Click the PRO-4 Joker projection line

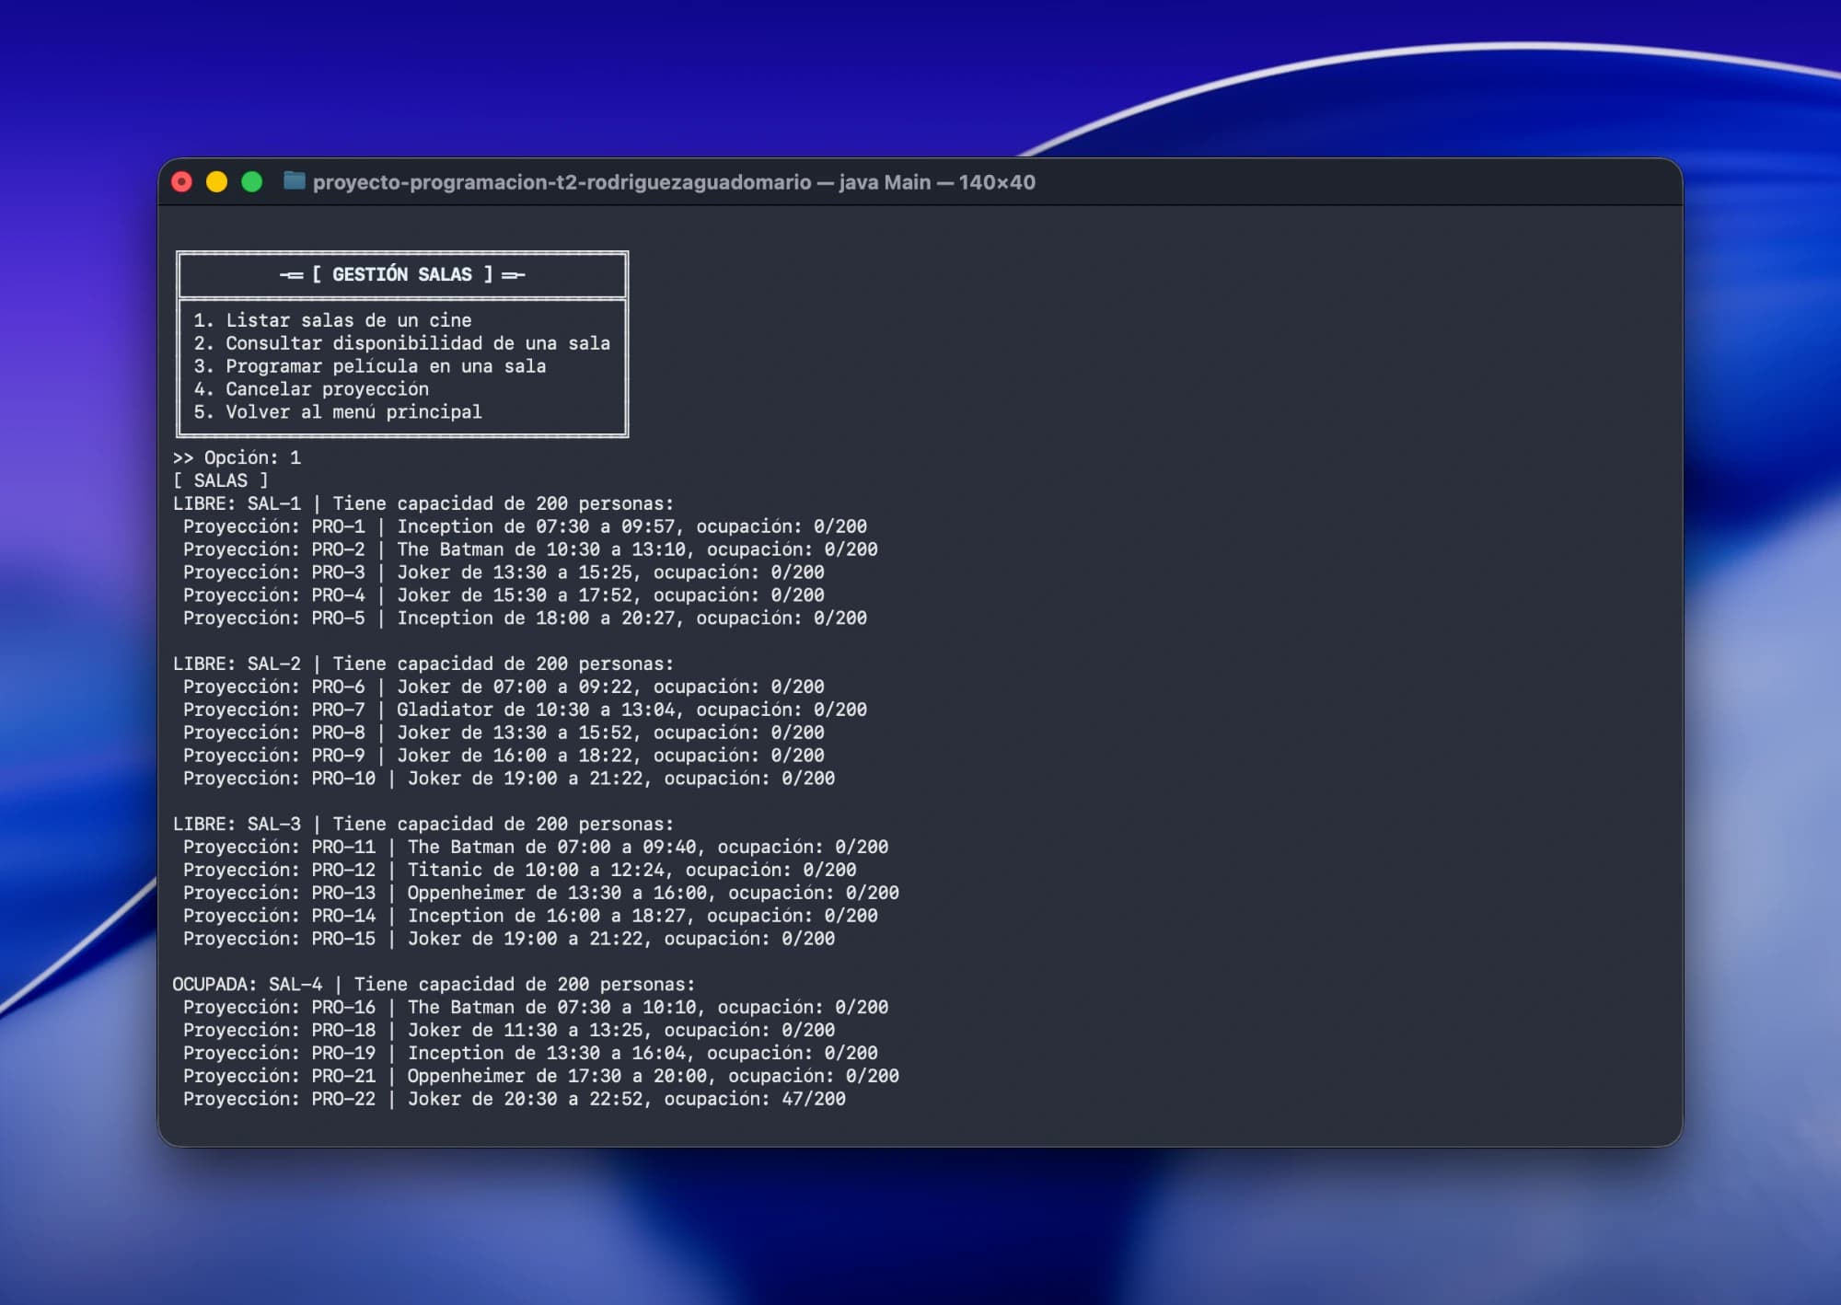point(504,595)
